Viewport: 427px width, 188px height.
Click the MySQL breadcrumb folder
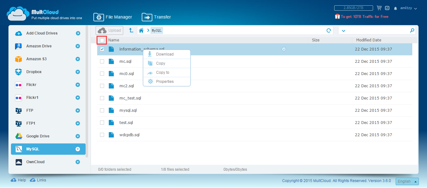tap(156, 30)
